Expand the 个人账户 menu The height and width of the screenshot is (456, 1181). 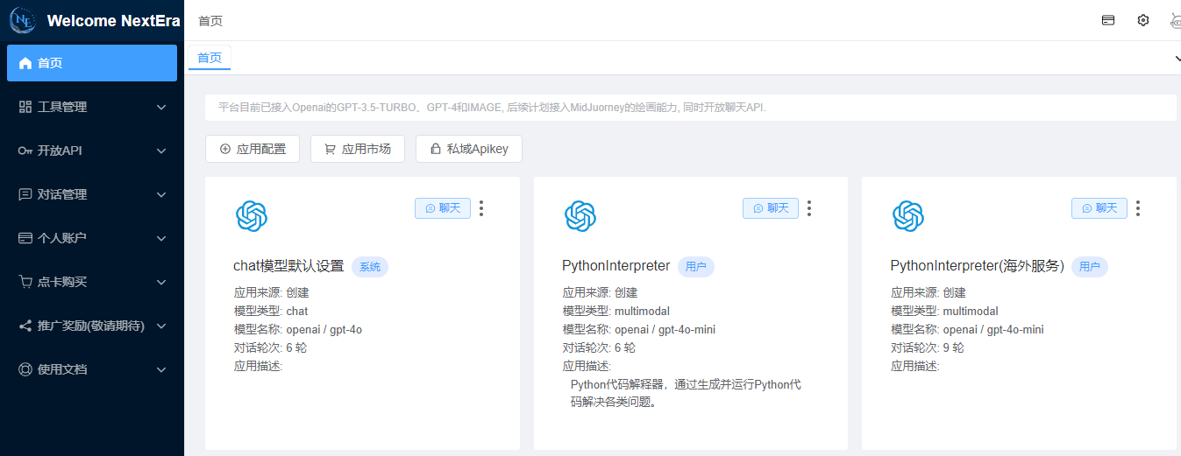click(x=92, y=238)
